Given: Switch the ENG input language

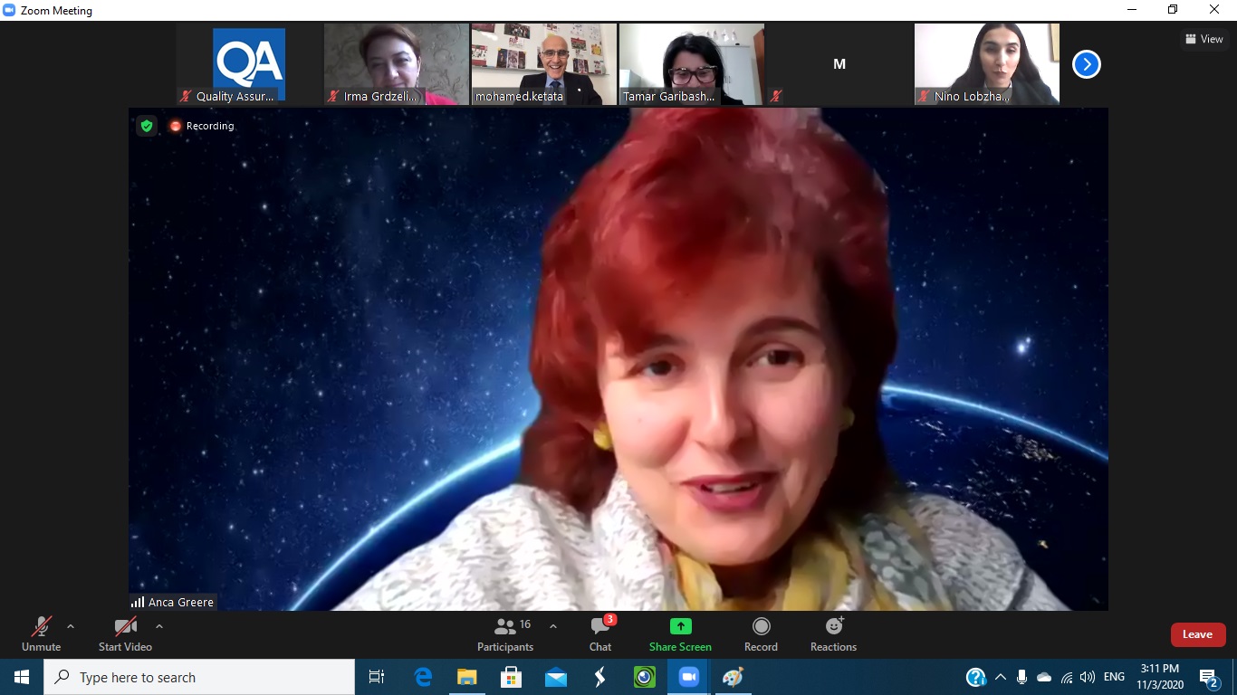Looking at the screenshot, I should pyautogui.click(x=1115, y=677).
